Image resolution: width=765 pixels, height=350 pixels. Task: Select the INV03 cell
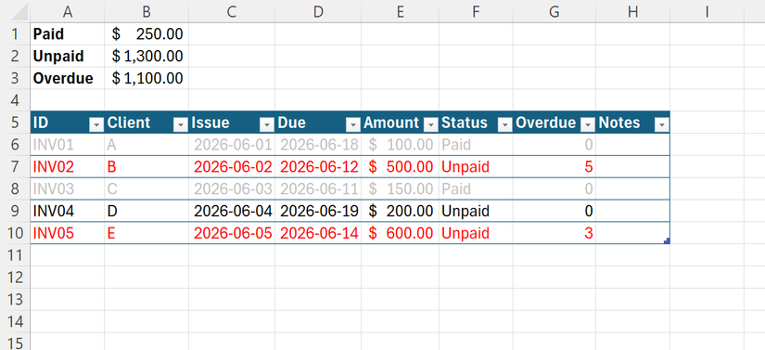(x=68, y=188)
